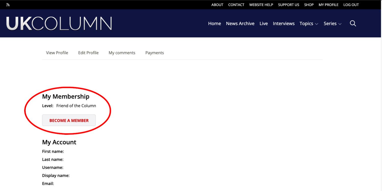Open the News Archive page
The width and height of the screenshot is (382, 191).
[240, 24]
